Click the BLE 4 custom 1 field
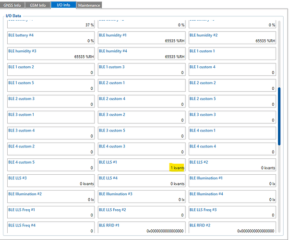 click(232, 133)
